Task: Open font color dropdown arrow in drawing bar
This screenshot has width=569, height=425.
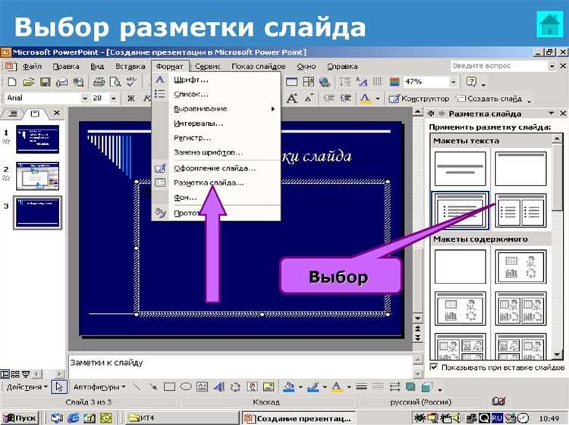Action: (348, 387)
